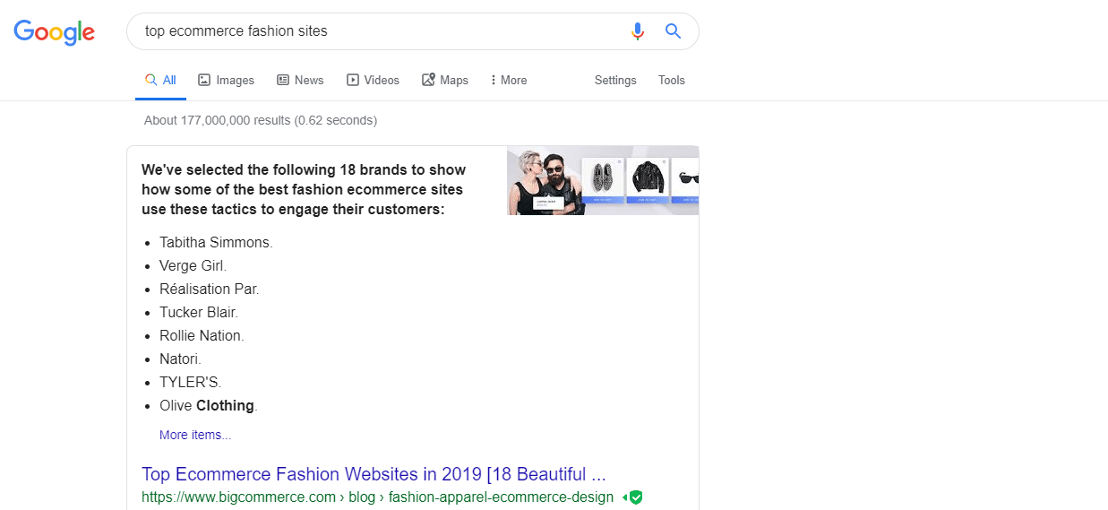Click the Rollie Nation list item
Screen dimensions: 1108x510
[202, 335]
